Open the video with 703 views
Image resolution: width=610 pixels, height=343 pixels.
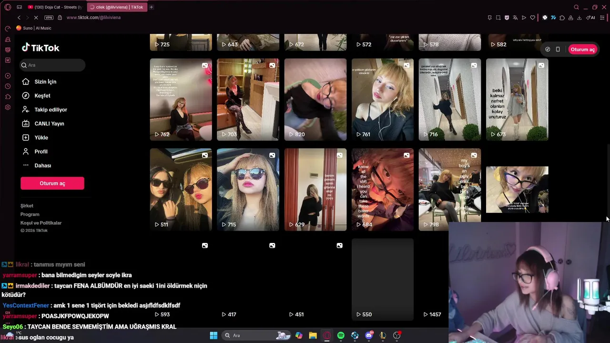coord(248,100)
